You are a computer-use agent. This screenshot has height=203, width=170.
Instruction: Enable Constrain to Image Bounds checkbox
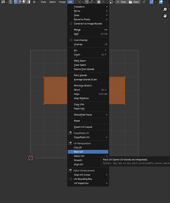(71, 24)
